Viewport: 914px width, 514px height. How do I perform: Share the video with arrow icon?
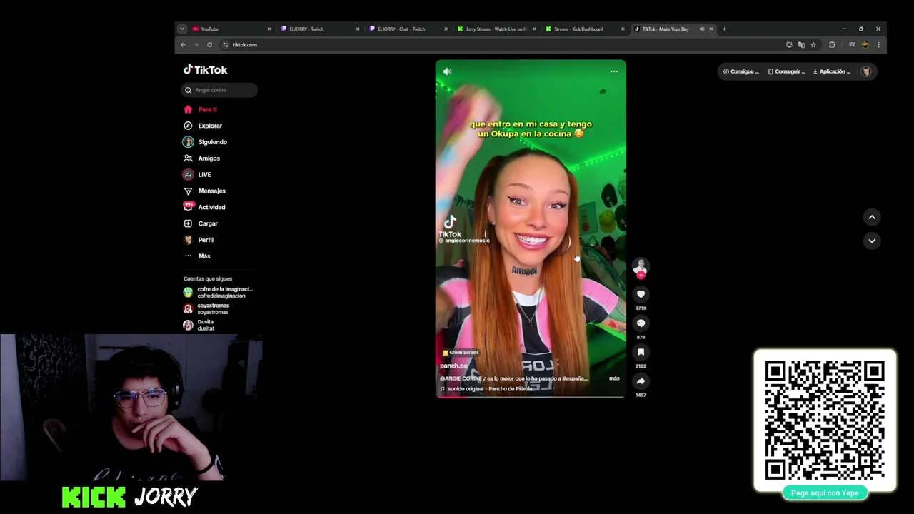(641, 381)
